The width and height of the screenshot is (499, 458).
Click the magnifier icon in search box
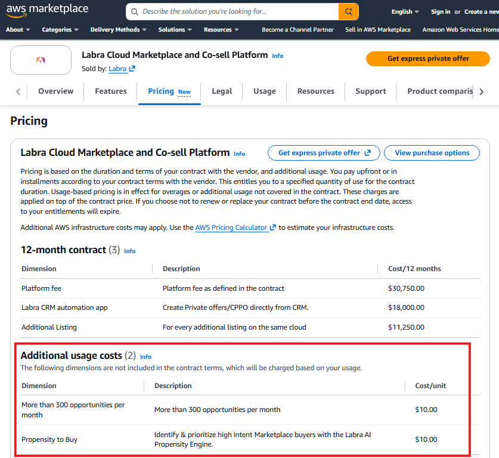[x=135, y=12]
